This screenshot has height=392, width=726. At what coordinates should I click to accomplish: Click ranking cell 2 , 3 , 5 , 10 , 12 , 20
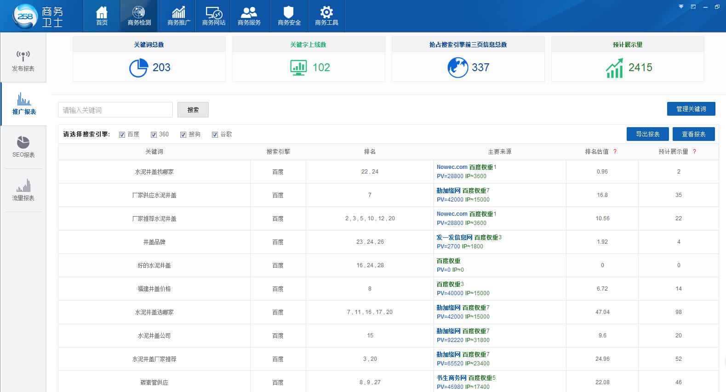click(x=370, y=218)
